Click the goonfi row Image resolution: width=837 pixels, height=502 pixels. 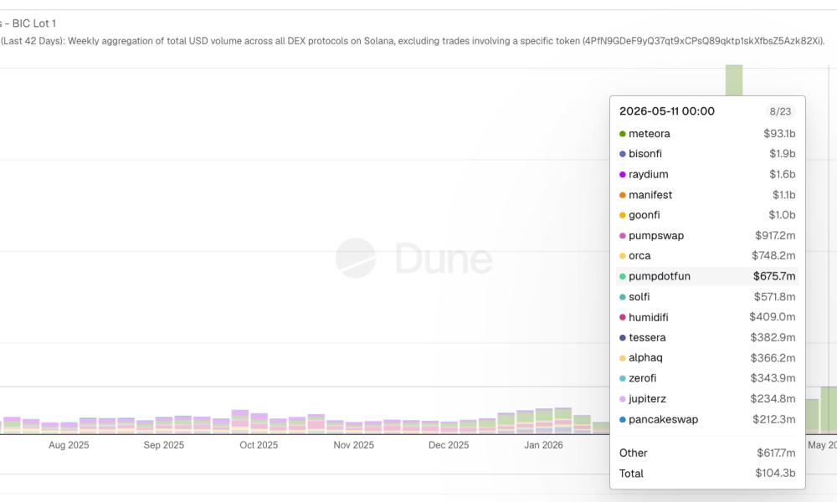click(x=706, y=215)
